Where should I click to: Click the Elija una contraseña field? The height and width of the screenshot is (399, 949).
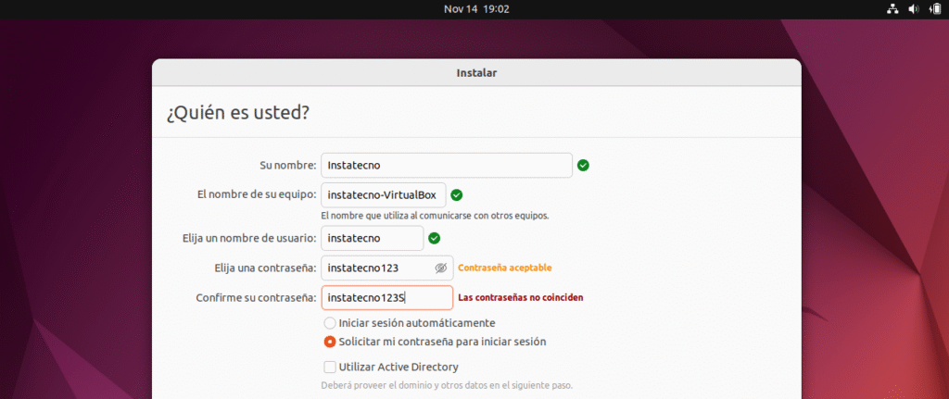(x=375, y=268)
